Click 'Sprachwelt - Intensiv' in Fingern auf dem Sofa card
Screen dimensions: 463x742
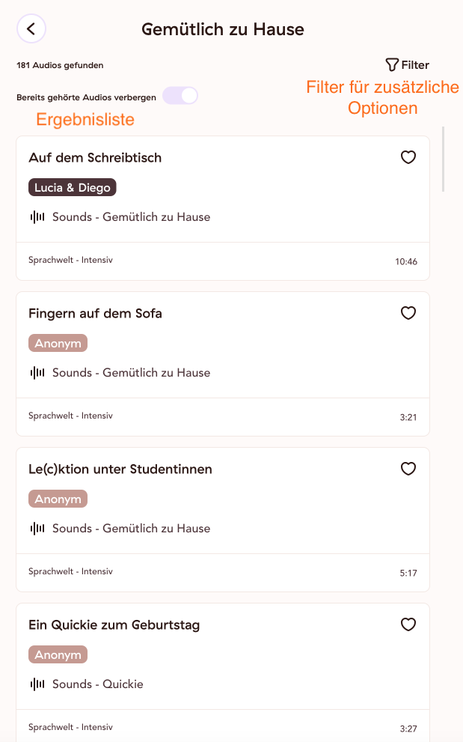click(x=70, y=416)
